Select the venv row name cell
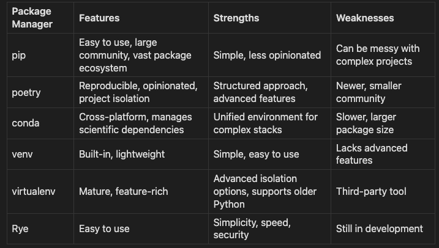 (40, 154)
